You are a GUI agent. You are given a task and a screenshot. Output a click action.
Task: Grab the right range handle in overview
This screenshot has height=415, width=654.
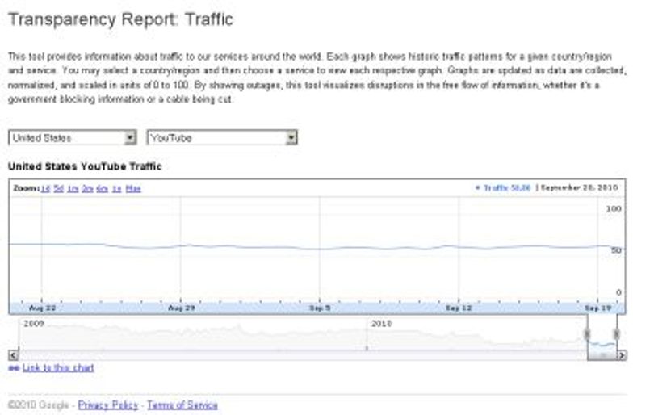click(617, 333)
